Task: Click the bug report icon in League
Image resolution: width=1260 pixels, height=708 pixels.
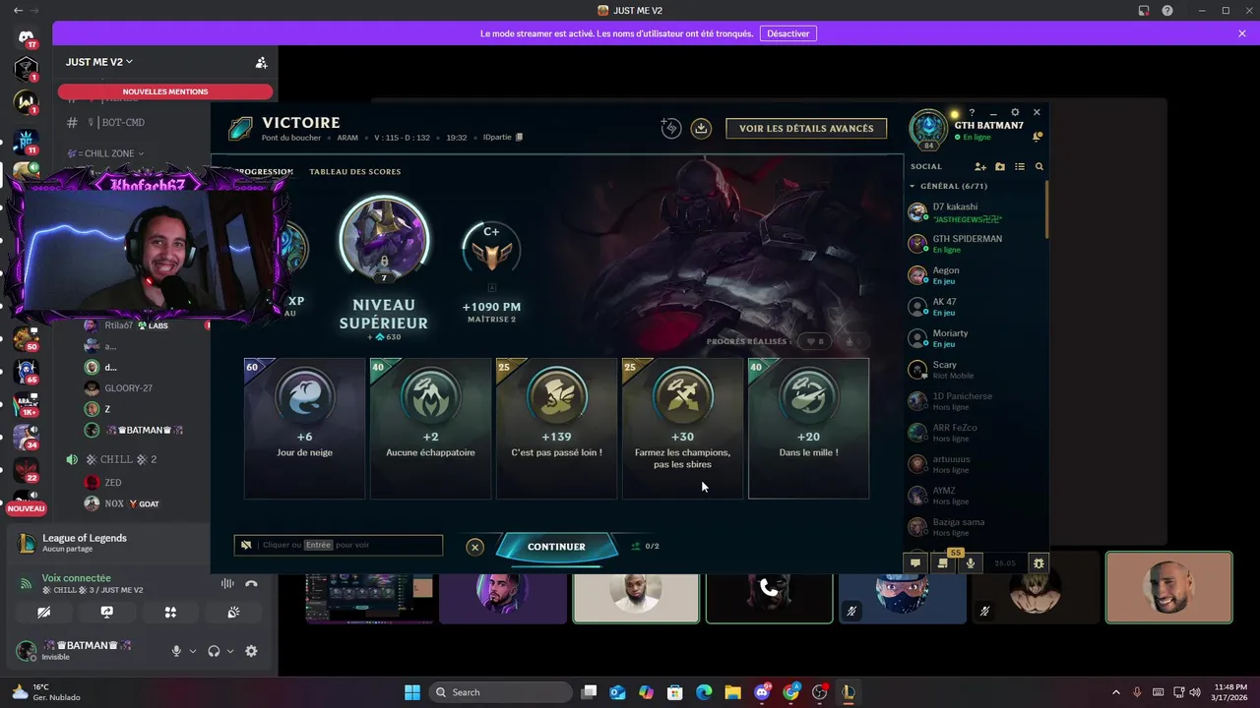Action: (x=1039, y=563)
